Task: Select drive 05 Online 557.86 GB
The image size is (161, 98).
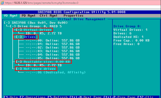Action: (53, 58)
